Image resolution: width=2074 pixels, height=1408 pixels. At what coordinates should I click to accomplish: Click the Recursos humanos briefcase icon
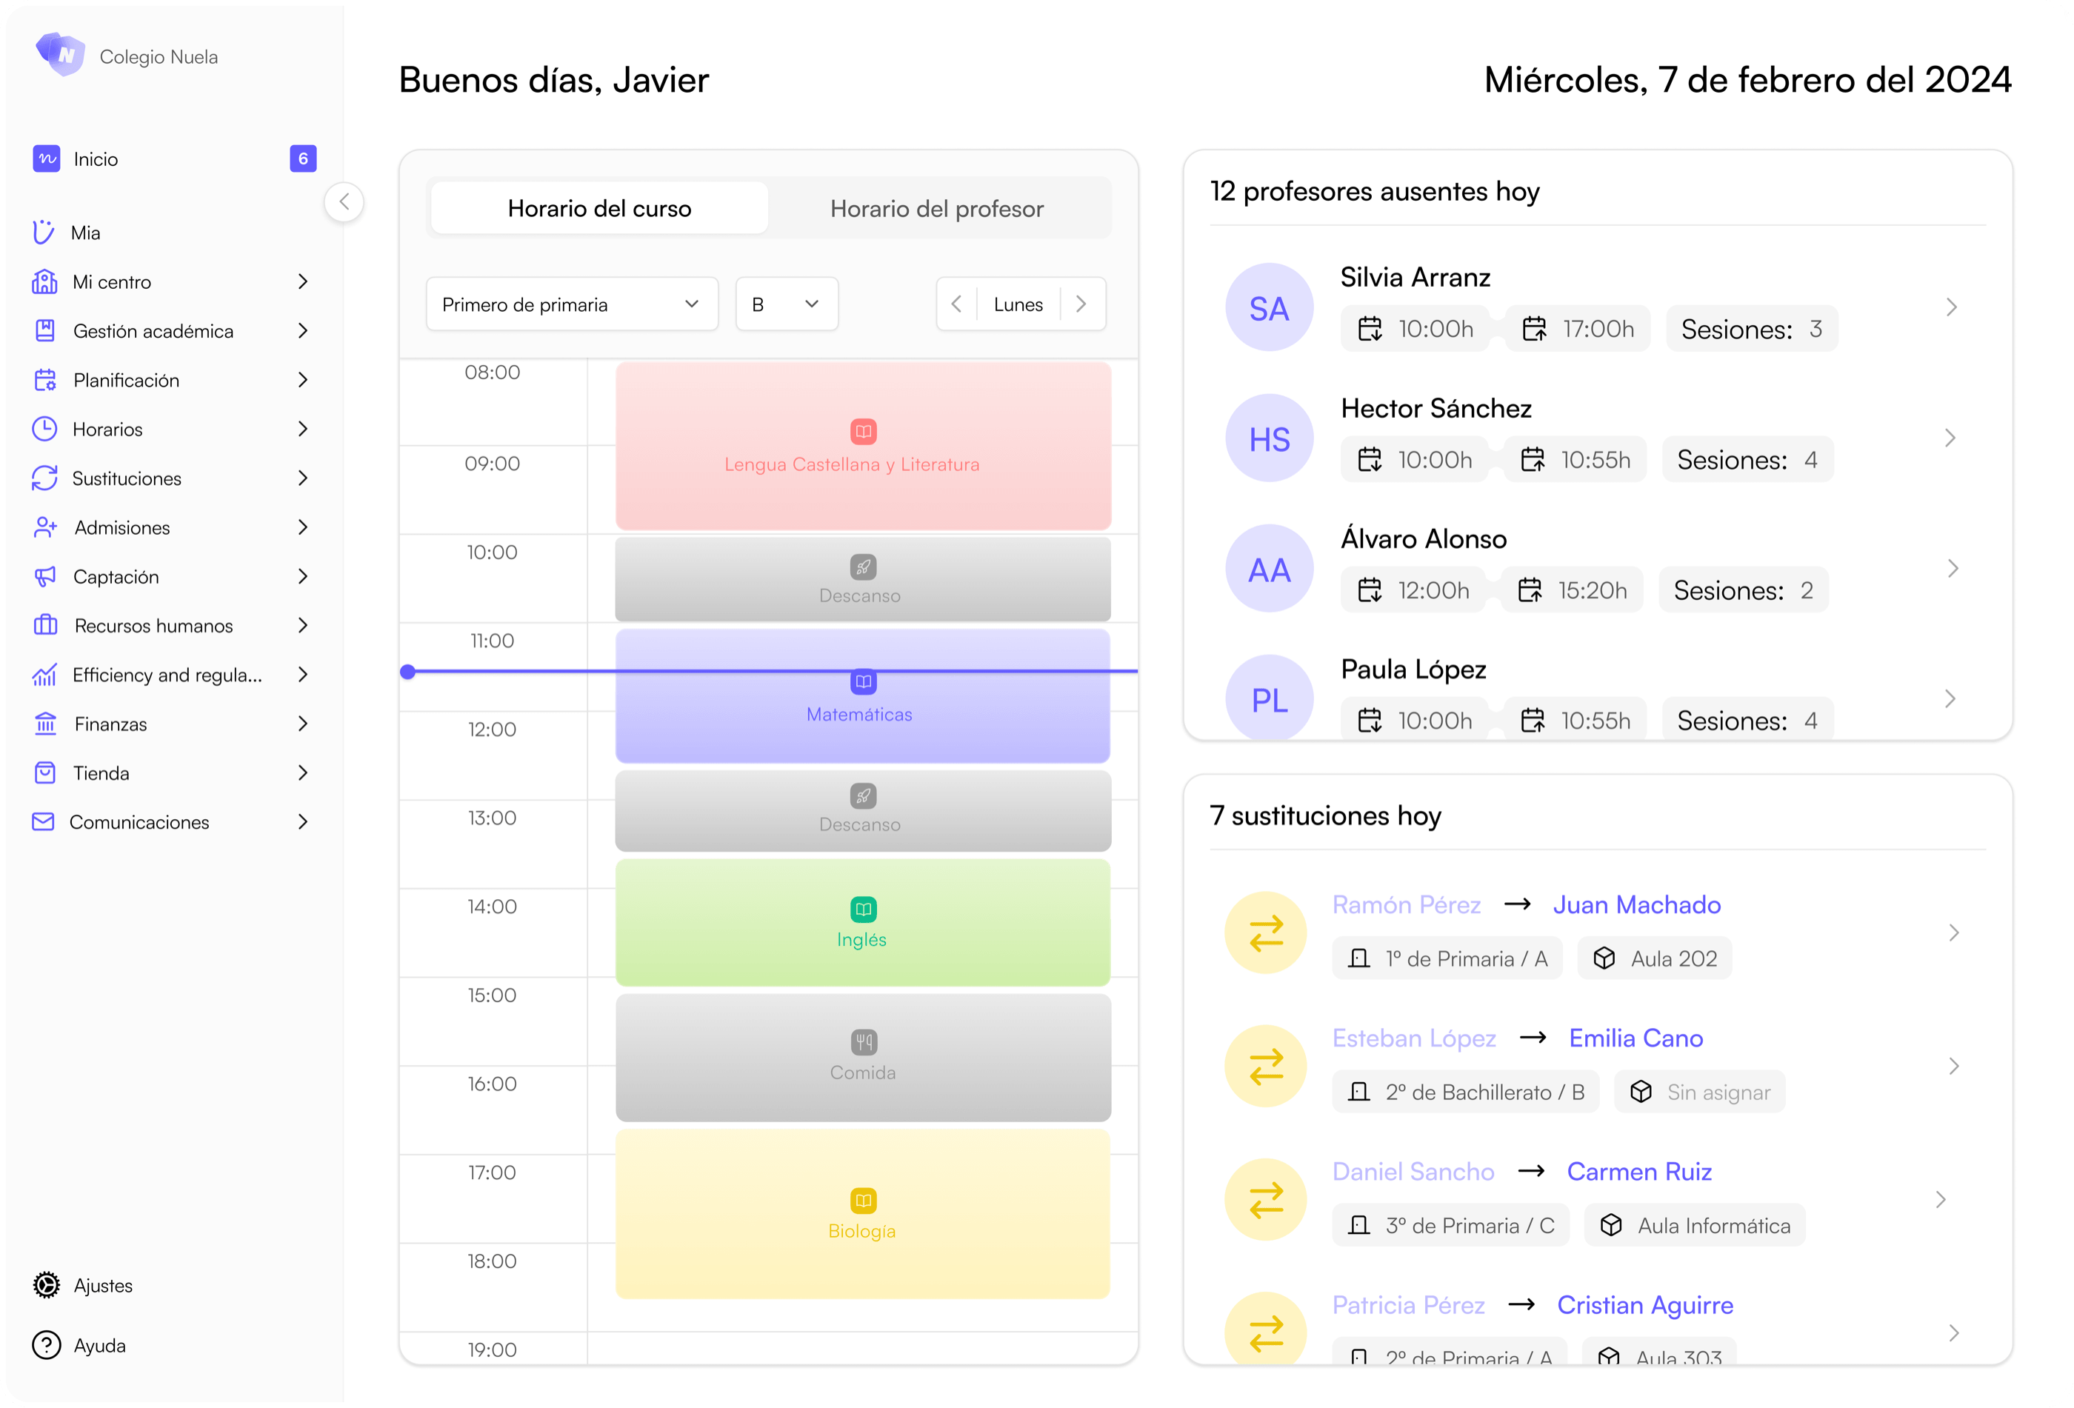44,625
